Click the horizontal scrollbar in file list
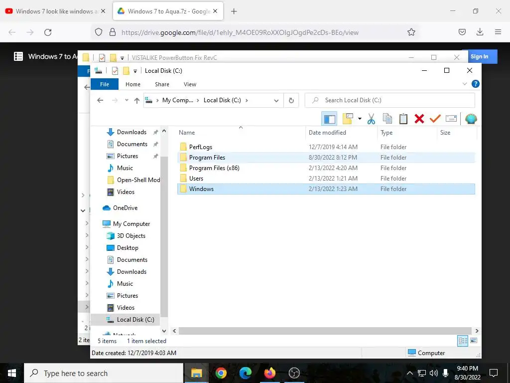The image size is (510, 383). pyautogui.click(x=325, y=331)
